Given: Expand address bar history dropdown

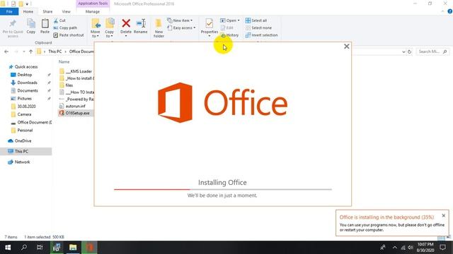Looking at the screenshot, I should [403, 52].
